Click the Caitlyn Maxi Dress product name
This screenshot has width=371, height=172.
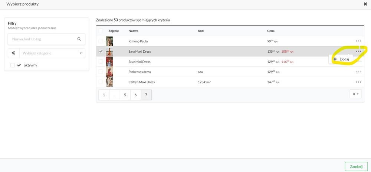click(141, 82)
